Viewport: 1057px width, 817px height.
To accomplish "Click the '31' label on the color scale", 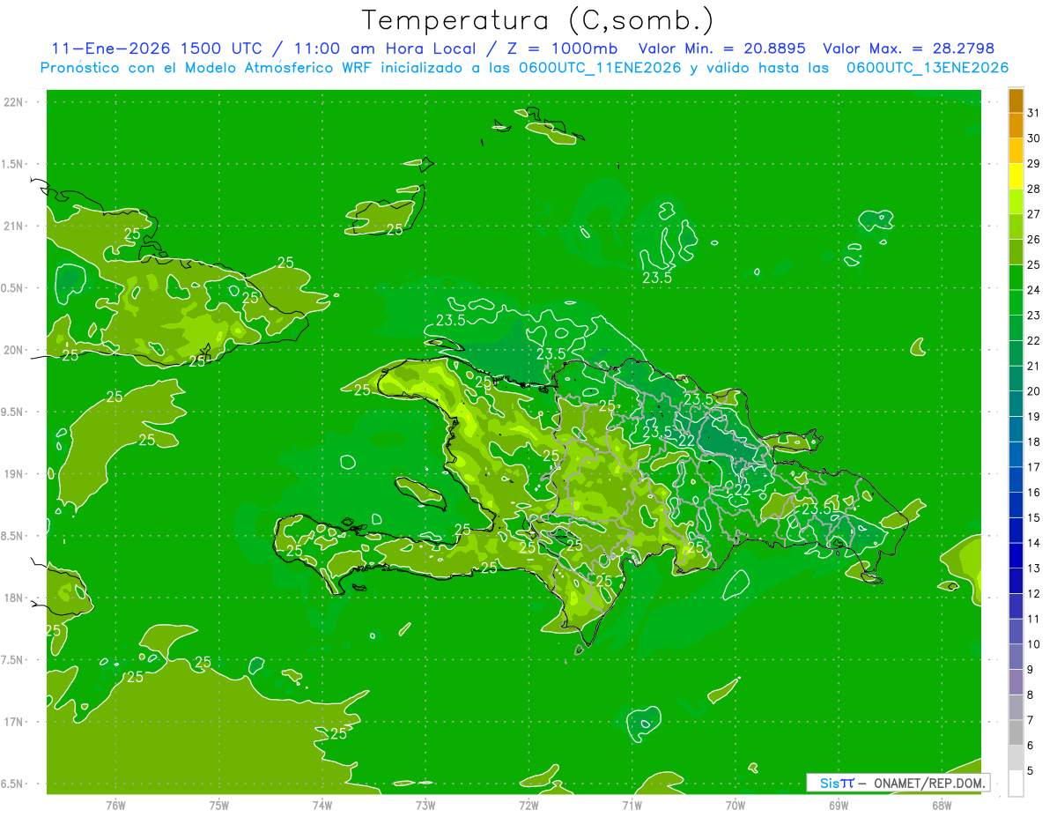I will tap(1033, 113).
